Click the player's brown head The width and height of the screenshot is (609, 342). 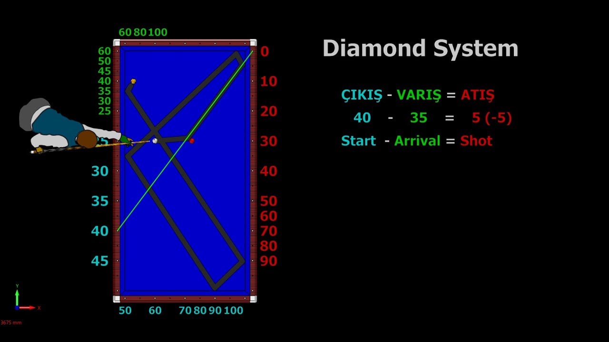point(87,139)
